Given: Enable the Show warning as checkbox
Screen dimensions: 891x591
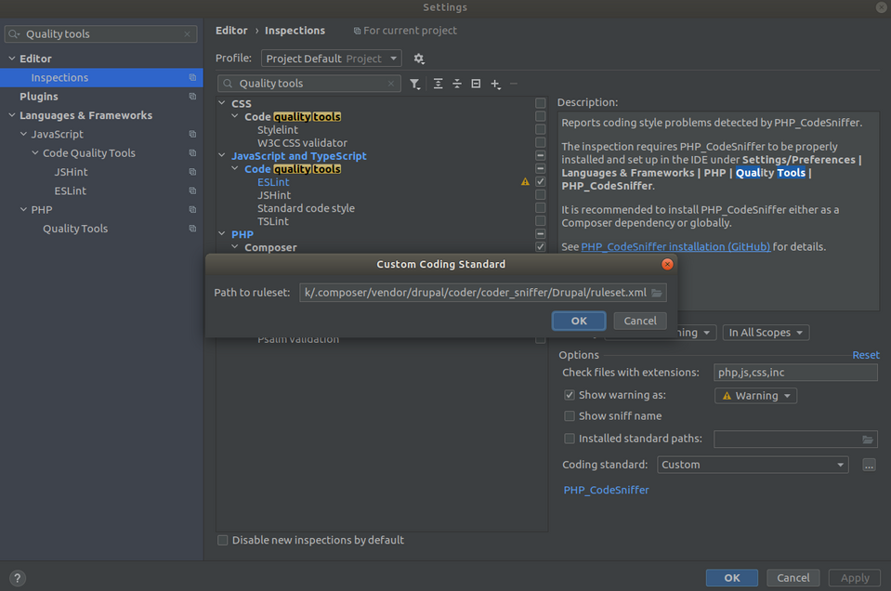Looking at the screenshot, I should [570, 395].
